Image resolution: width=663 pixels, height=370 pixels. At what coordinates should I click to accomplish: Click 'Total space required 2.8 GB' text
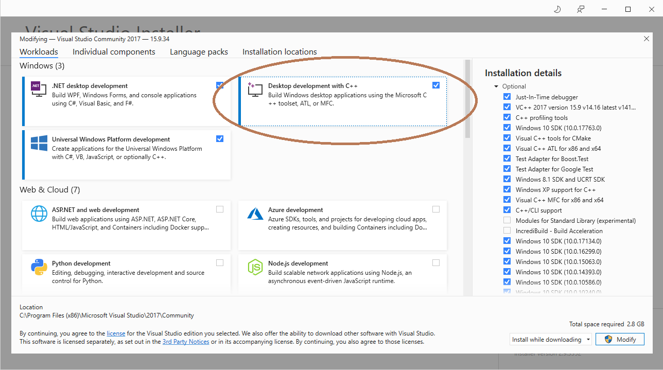[607, 324]
